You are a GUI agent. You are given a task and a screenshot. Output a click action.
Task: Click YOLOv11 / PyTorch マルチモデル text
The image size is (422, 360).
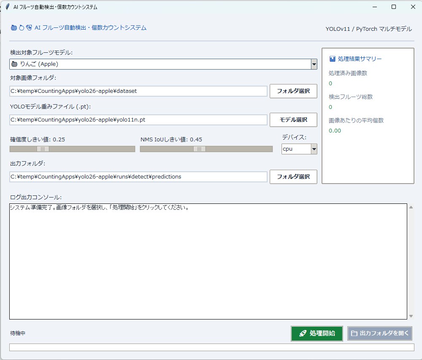(369, 29)
